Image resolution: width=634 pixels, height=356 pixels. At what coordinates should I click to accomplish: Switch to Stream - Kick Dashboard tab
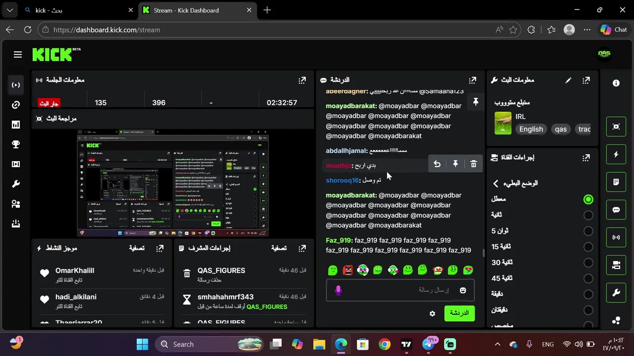coord(197,10)
